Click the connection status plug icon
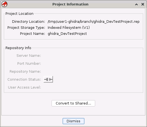Viewport: 147px width, 127px height. tap(48, 79)
